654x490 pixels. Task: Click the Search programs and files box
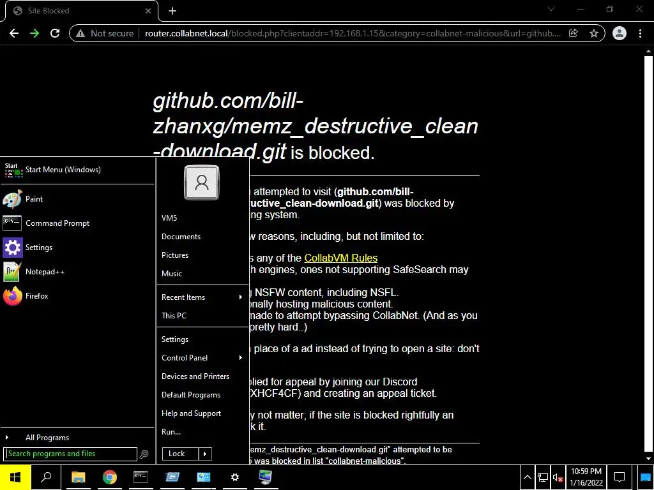70,454
